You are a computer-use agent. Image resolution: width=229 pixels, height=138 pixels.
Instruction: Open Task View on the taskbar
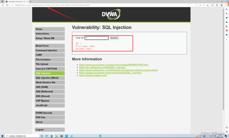(x=47, y=136)
